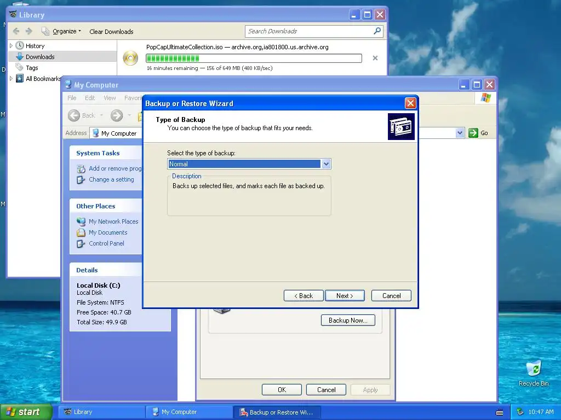Image resolution: width=561 pixels, height=420 pixels.
Task: Open the View menu in My Computer
Action: coord(110,98)
